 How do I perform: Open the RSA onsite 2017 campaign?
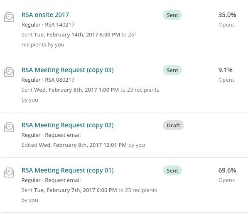pos(45,15)
